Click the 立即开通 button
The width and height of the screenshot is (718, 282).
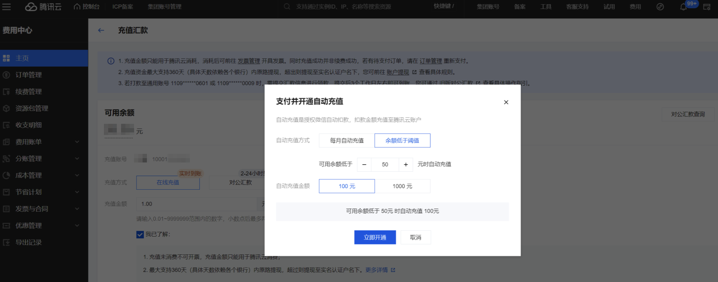click(x=375, y=237)
